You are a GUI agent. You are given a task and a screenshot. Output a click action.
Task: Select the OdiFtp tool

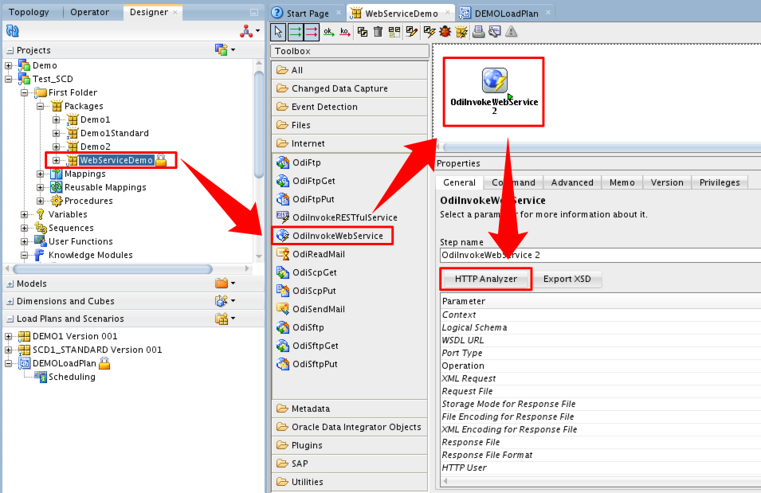coord(299,162)
